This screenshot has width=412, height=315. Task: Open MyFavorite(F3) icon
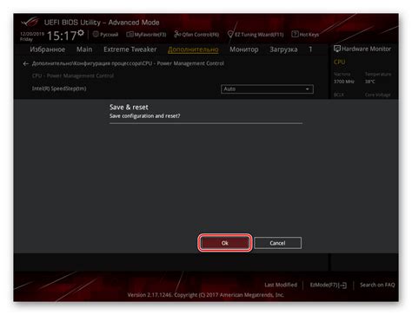point(130,35)
